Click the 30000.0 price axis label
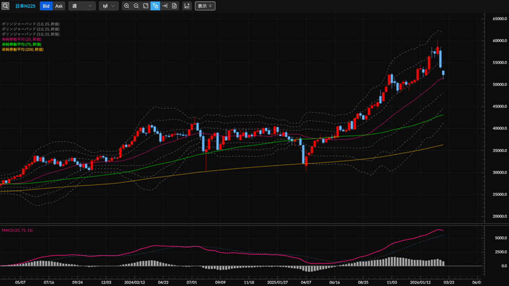509x286 pixels. tap(500, 172)
